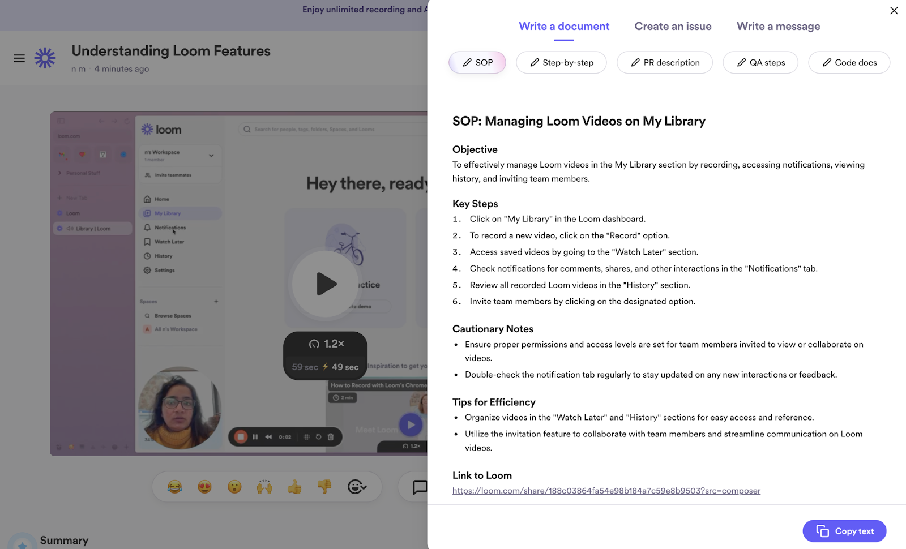Switch to Create an issue tab
Viewport: 906px width, 549px height.
673,26
